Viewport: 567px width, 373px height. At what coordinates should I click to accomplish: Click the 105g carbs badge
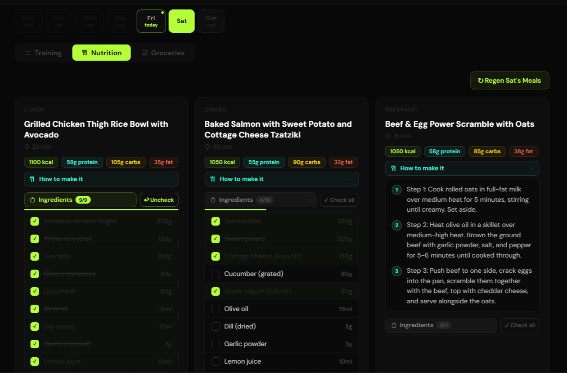click(x=126, y=162)
